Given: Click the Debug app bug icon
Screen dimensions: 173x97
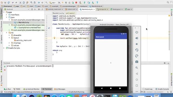Looking at the screenshot, I should 66,2.
